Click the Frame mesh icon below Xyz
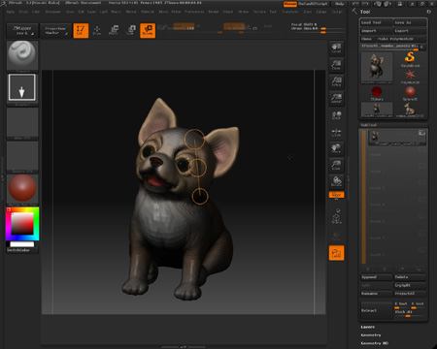 click(x=337, y=216)
